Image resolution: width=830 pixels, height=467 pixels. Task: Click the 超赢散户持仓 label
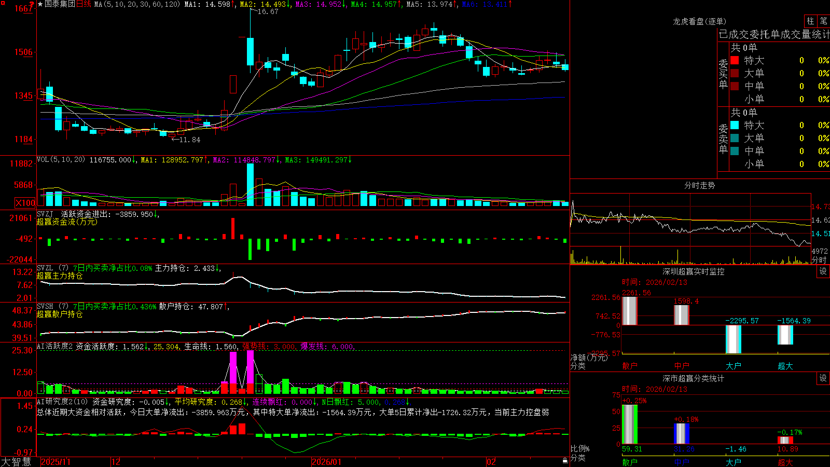tap(60, 314)
